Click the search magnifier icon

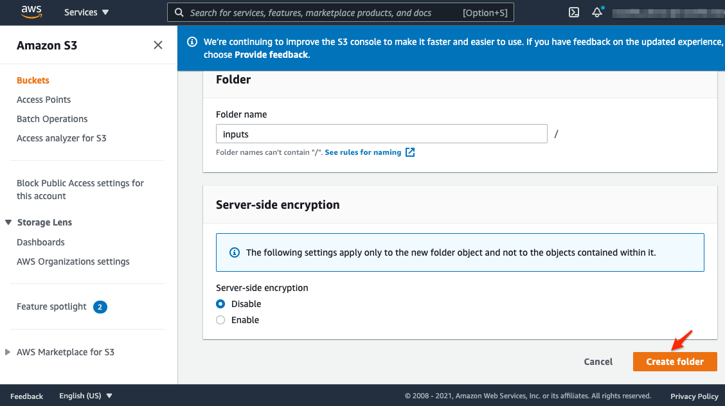click(179, 13)
